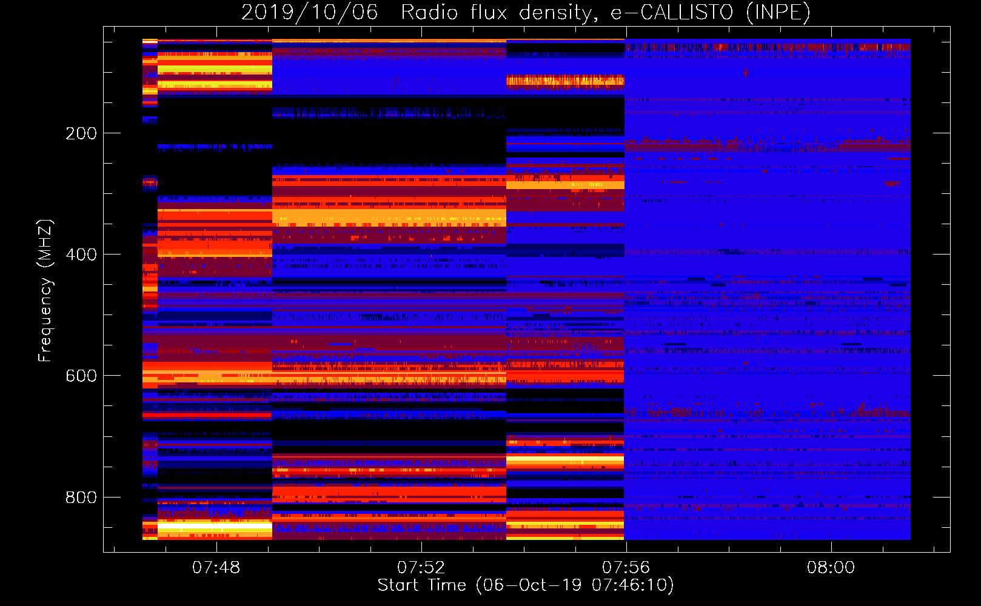Click the 'Start Time (06-Oct-19 07:46:10)' label
981x606 pixels.
point(526,585)
